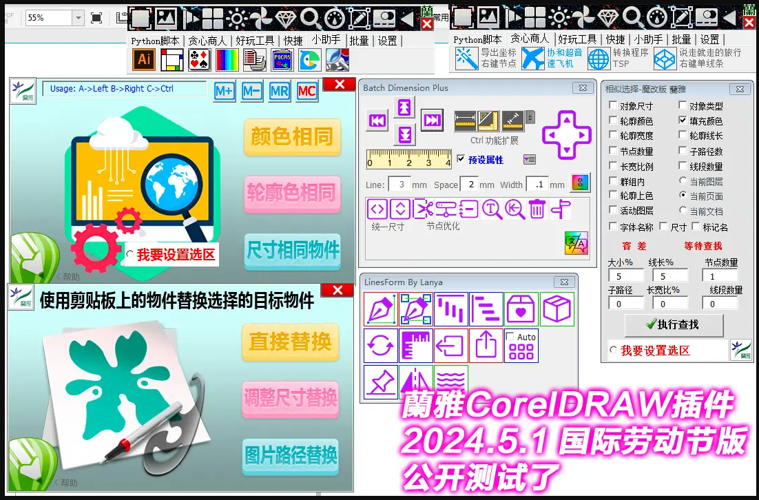Switch to 快捷 tab above the Ai icon

(293, 41)
